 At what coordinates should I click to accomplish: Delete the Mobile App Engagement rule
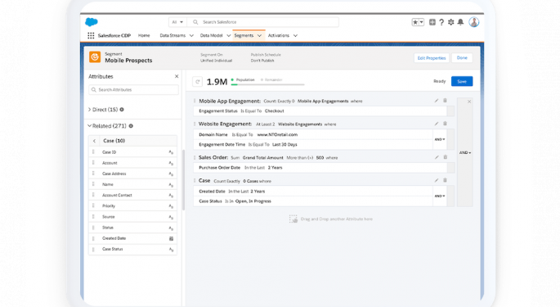(445, 101)
